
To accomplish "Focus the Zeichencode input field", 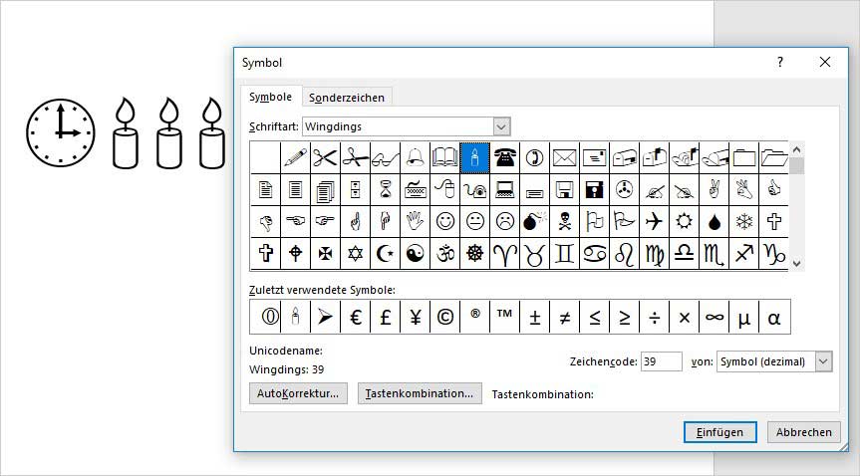I will [662, 361].
